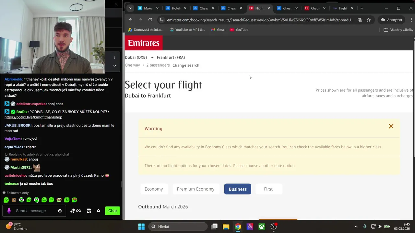
Task: Open a new browser tab
Action: [362, 8]
